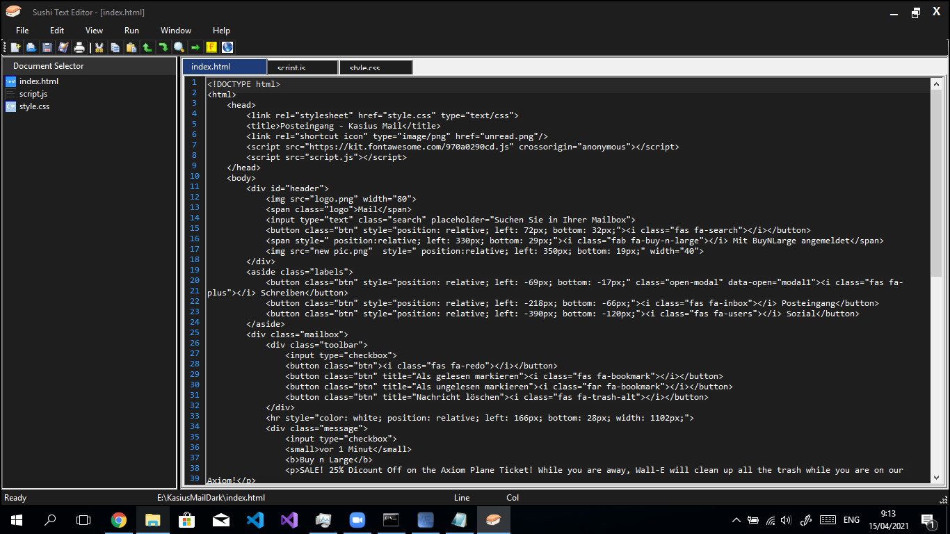
Task: Click the 'Col' status bar field
Action: coord(513,498)
